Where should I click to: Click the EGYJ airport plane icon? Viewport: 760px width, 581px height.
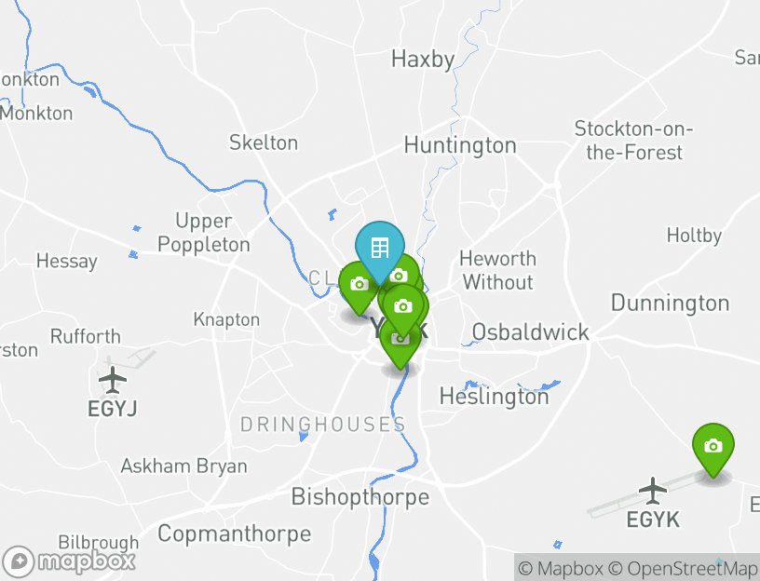(113, 380)
